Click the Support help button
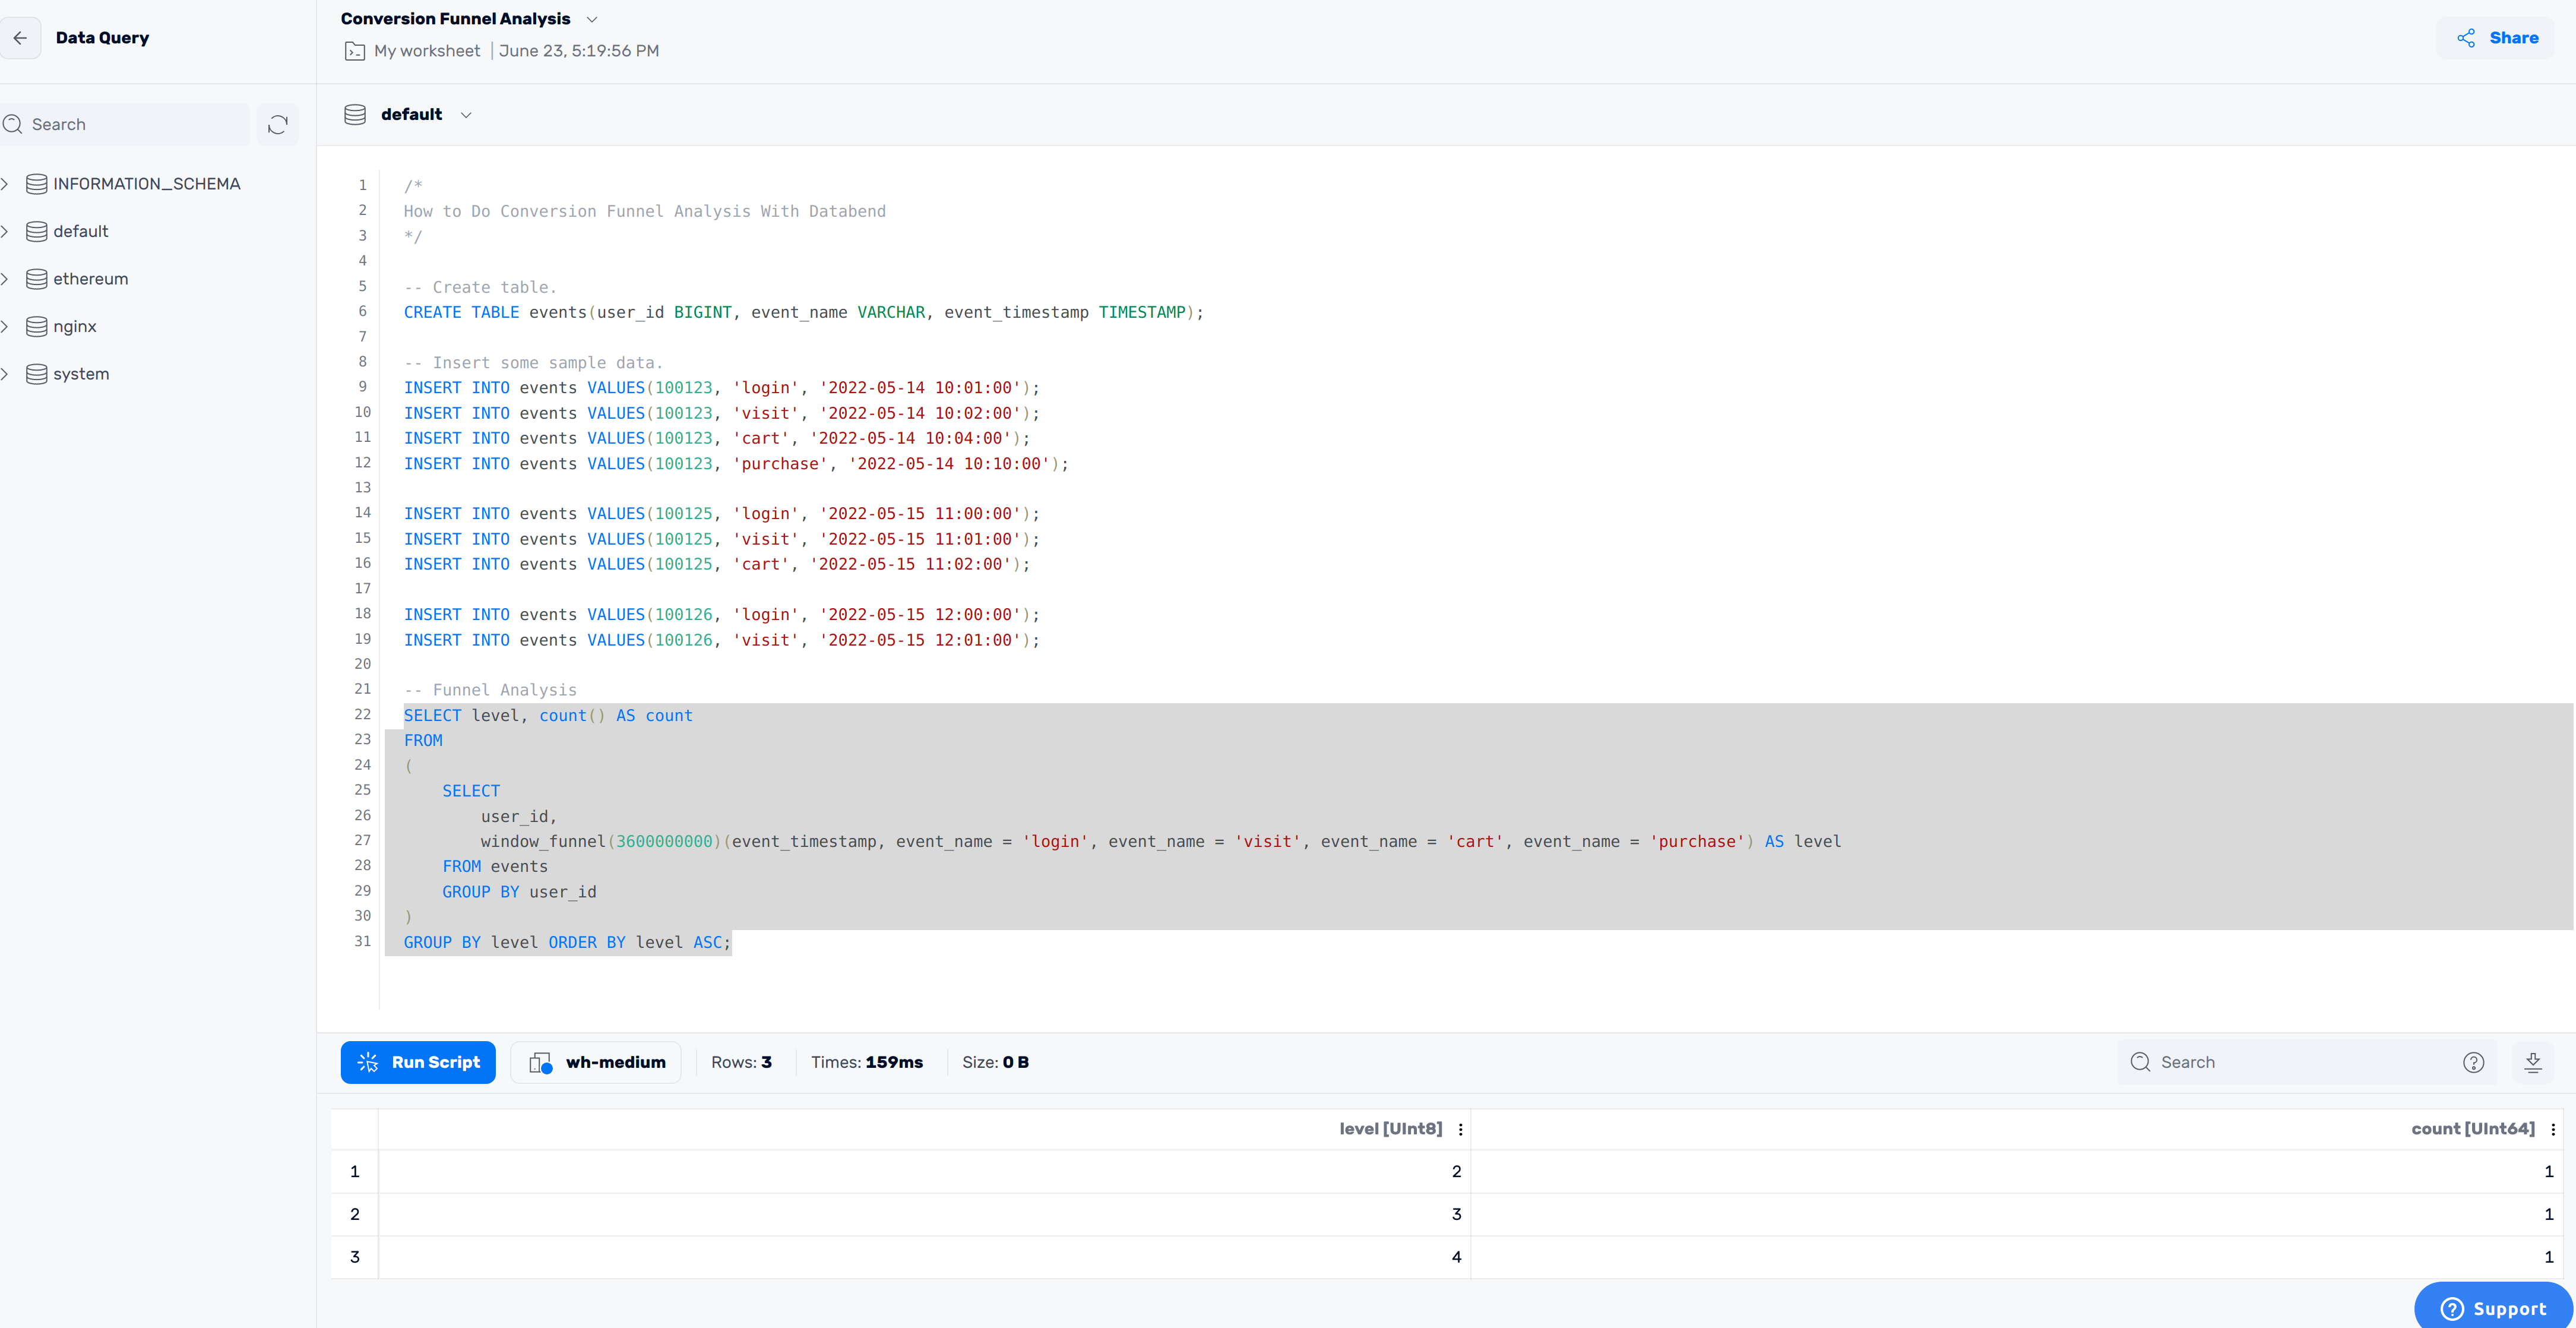The width and height of the screenshot is (2576, 1328). (x=2492, y=1308)
